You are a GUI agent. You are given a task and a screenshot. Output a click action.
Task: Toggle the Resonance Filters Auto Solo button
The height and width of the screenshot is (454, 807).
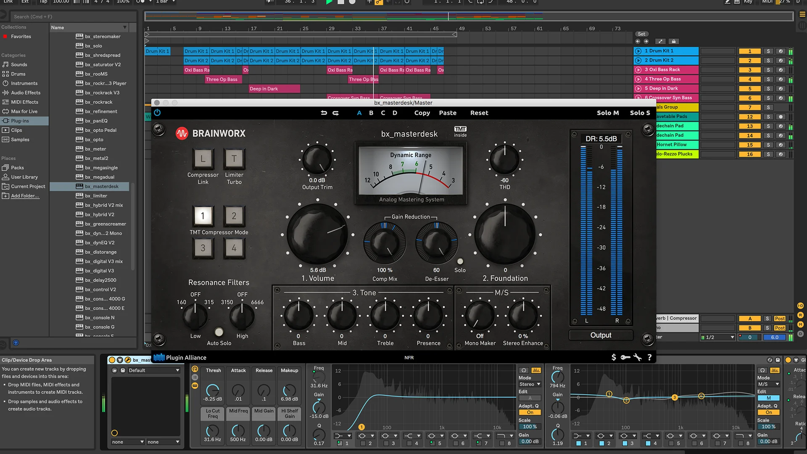point(219,332)
